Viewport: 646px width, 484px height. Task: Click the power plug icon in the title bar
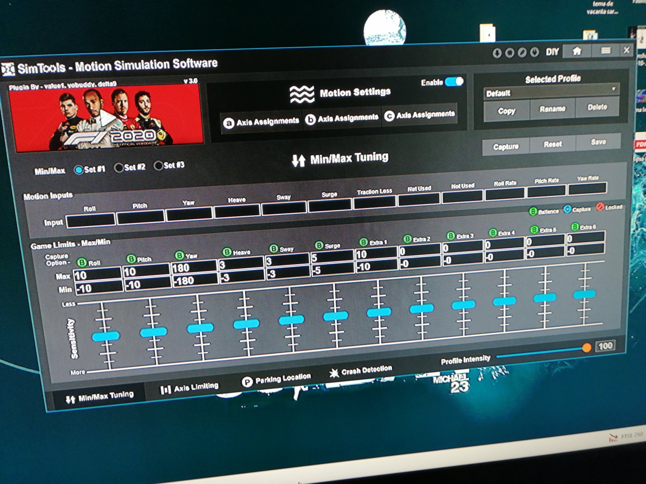coord(535,52)
